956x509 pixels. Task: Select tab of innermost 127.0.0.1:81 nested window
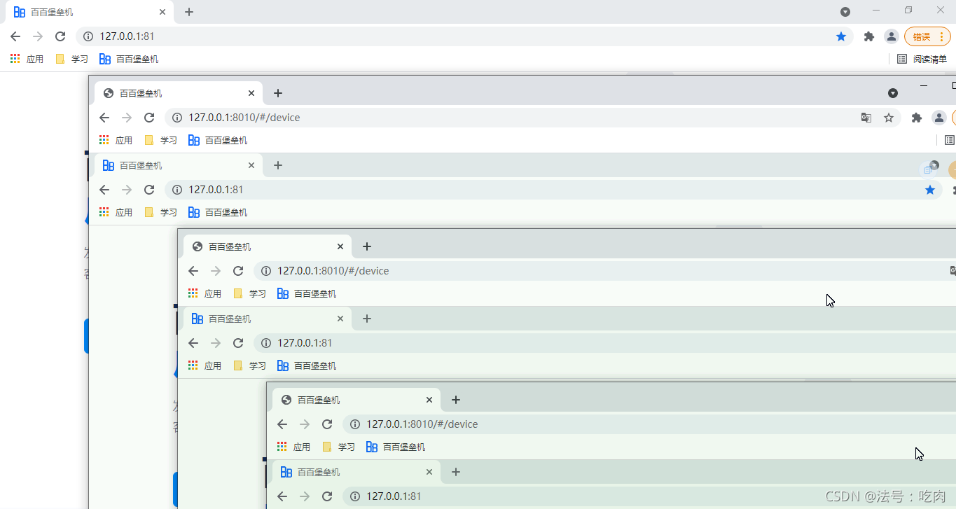pos(356,472)
